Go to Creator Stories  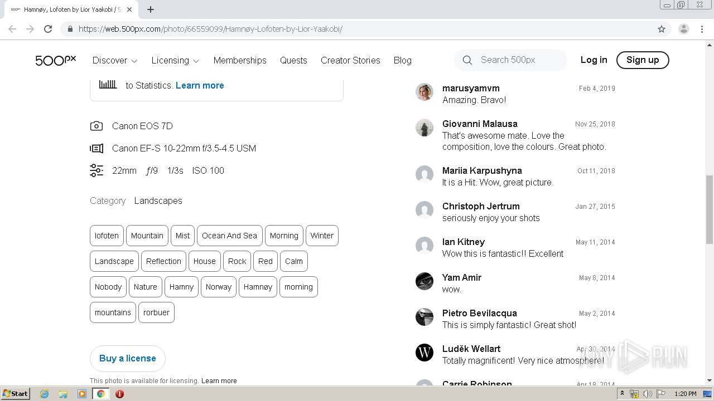tap(350, 60)
